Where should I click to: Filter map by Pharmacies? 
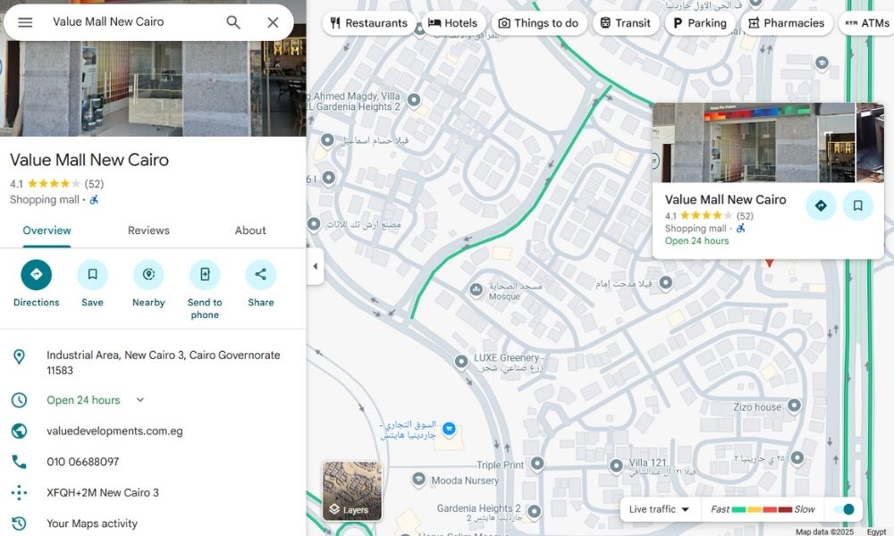[785, 23]
